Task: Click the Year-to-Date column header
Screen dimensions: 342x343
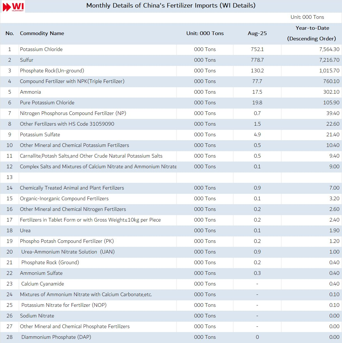Action: click(x=311, y=33)
